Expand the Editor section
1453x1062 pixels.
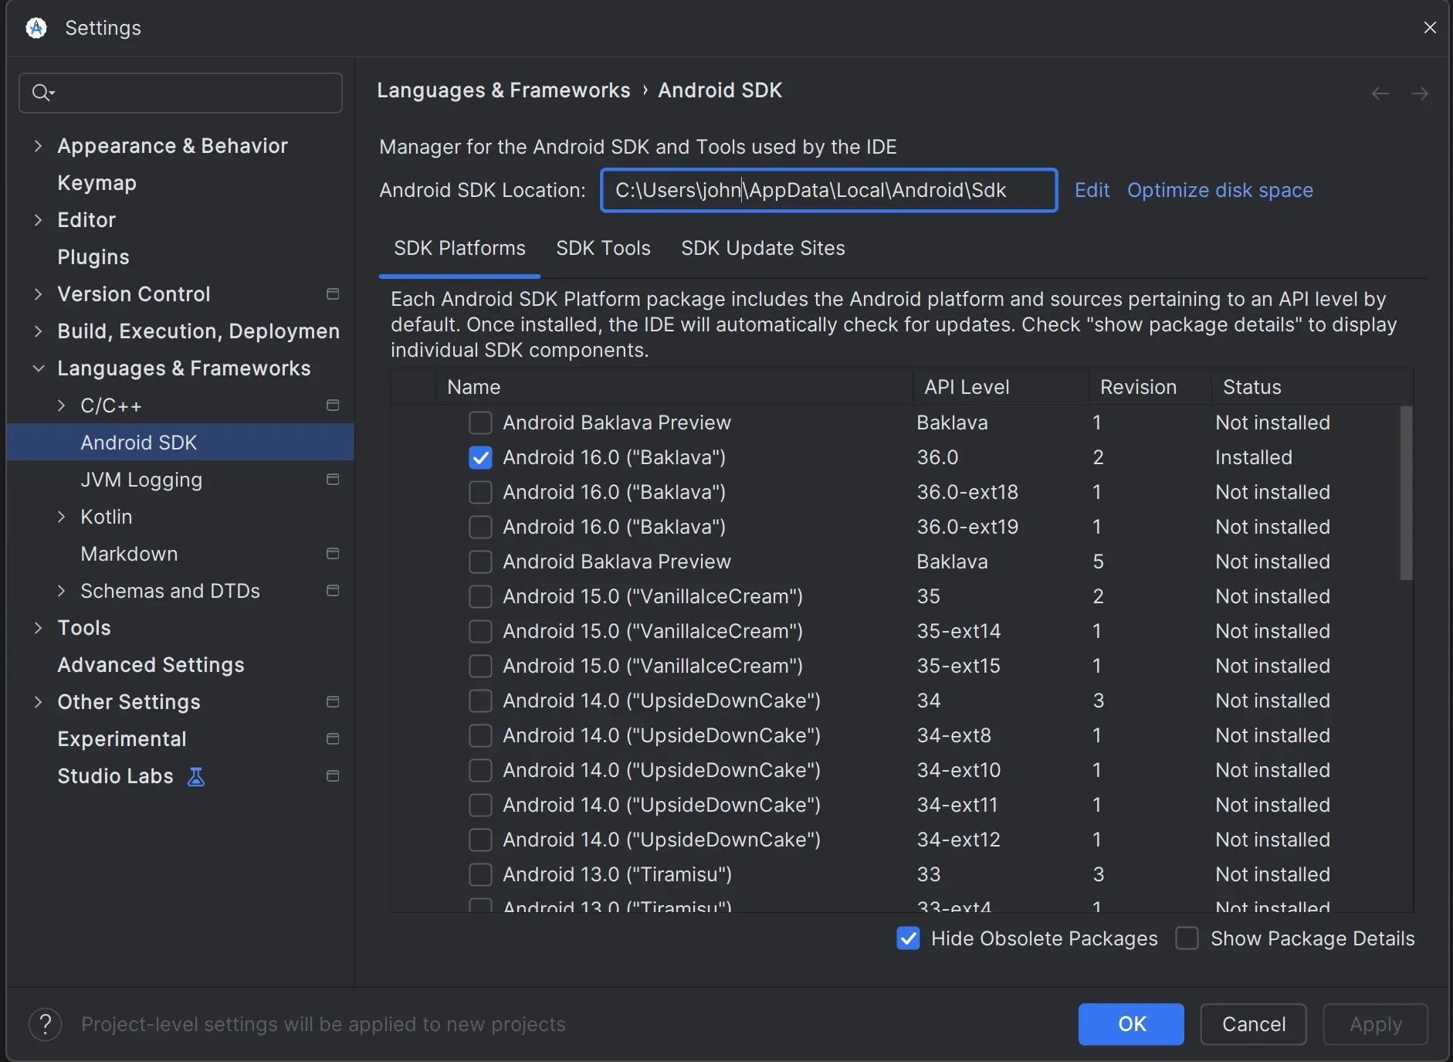(x=38, y=220)
